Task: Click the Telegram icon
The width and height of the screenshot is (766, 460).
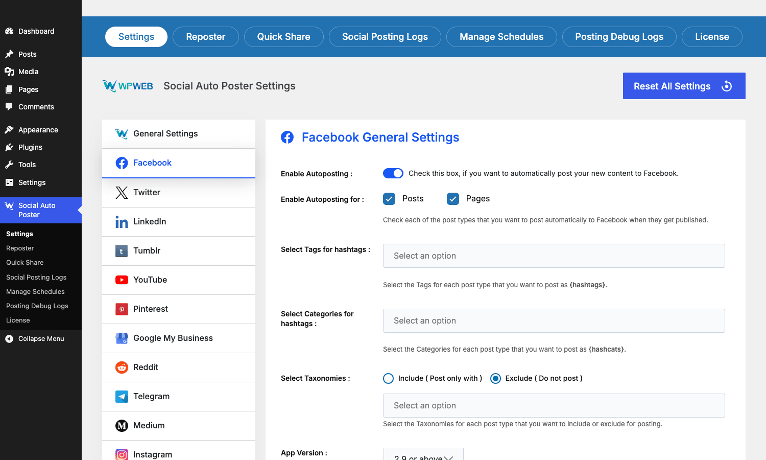Action: (x=122, y=397)
